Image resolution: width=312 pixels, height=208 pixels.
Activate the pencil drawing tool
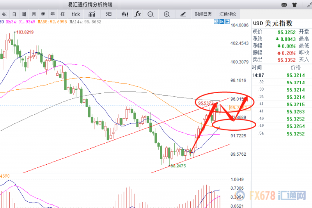coord(183,14)
